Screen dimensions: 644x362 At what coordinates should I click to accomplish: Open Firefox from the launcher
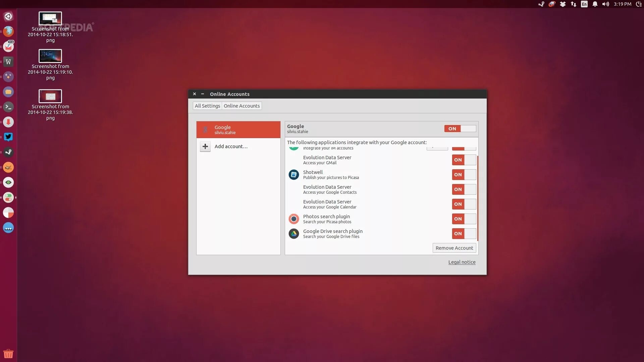pyautogui.click(x=8, y=32)
